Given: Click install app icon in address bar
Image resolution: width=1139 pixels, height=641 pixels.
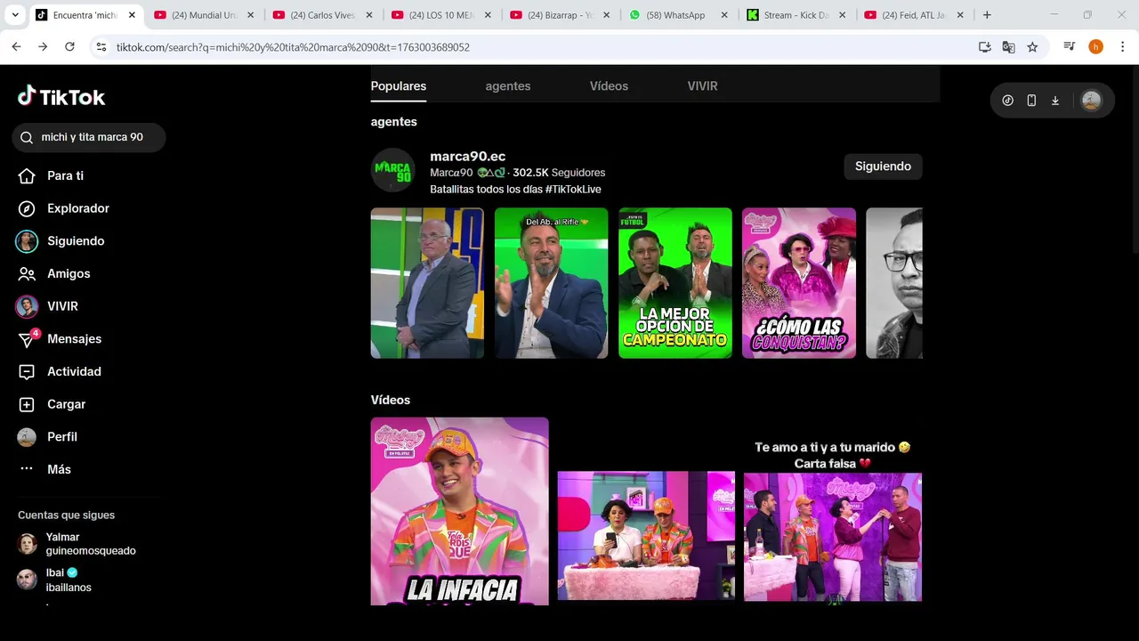Looking at the screenshot, I should coord(984,47).
